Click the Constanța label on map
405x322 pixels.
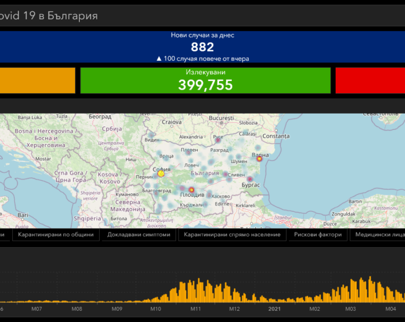click(x=276, y=136)
